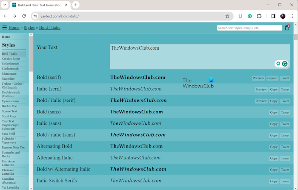This screenshot has width=298, height=190.
Task: Click the green lightbulb icon in text box
Action: 278,64
